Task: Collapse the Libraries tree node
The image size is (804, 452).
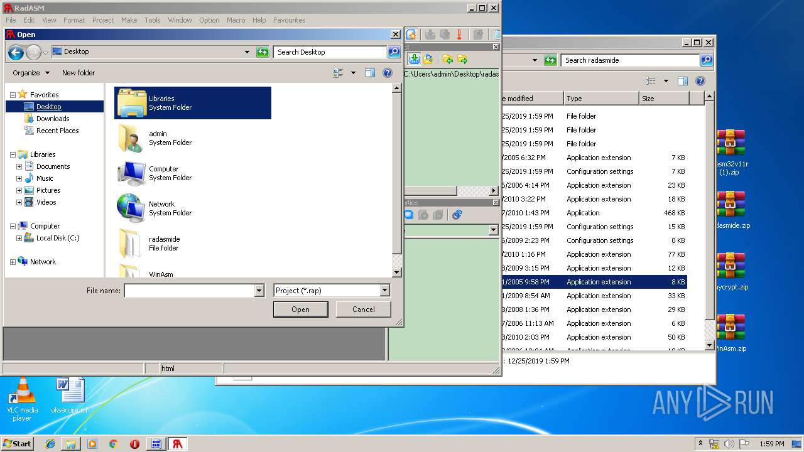Action: 13,154
